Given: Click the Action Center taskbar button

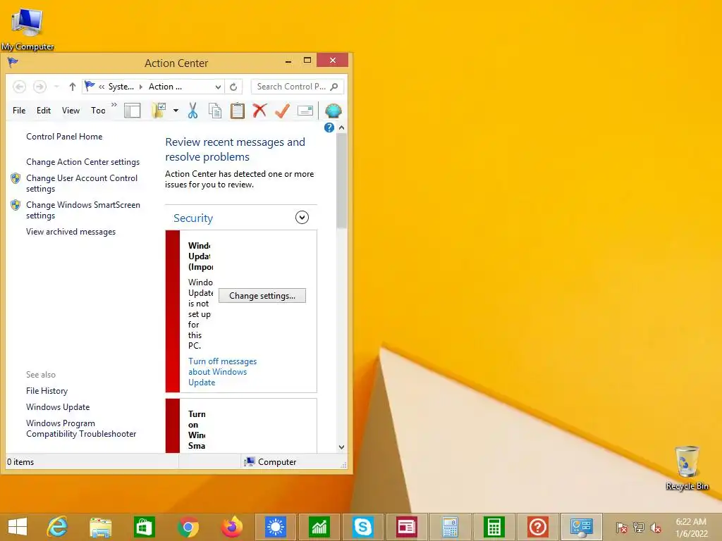Looking at the screenshot, I should tap(581, 527).
